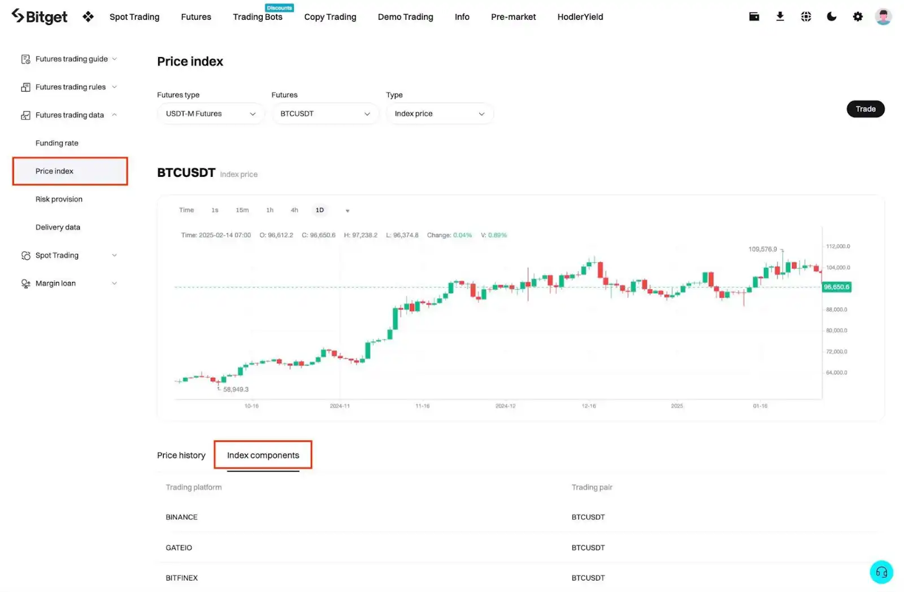Click the 96,650.6 current price marker
Viewport: 904px width, 592px height.
(x=836, y=287)
